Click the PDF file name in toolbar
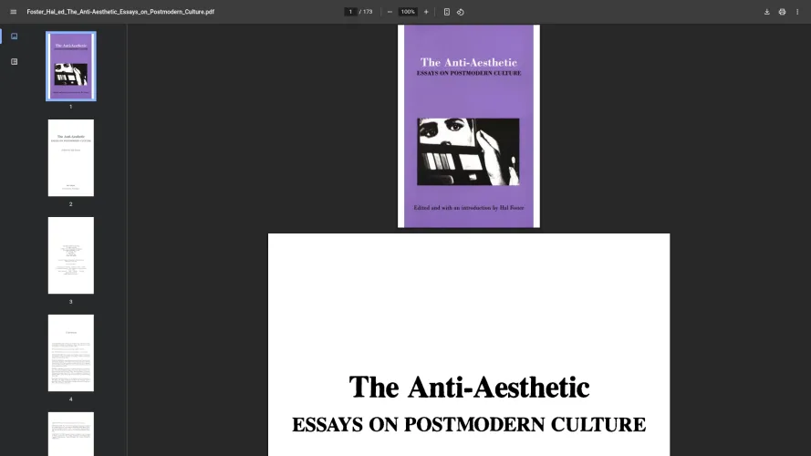The width and height of the screenshot is (811, 456). pyautogui.click(x=120, y=12)
